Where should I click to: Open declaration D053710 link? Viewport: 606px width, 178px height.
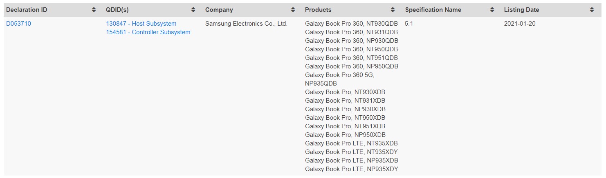click(18, 24)
